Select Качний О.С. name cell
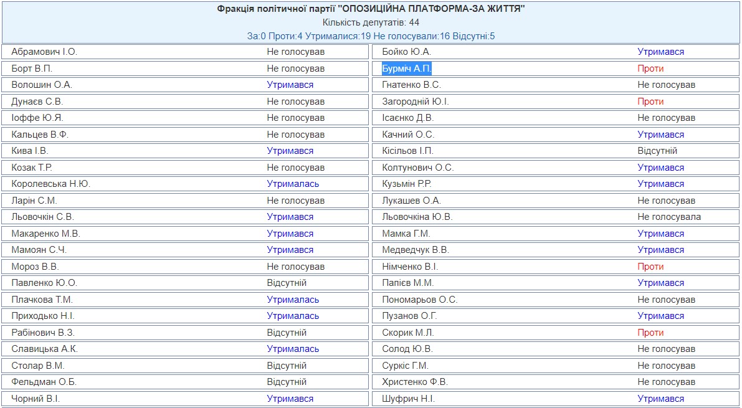 [409, 135]
